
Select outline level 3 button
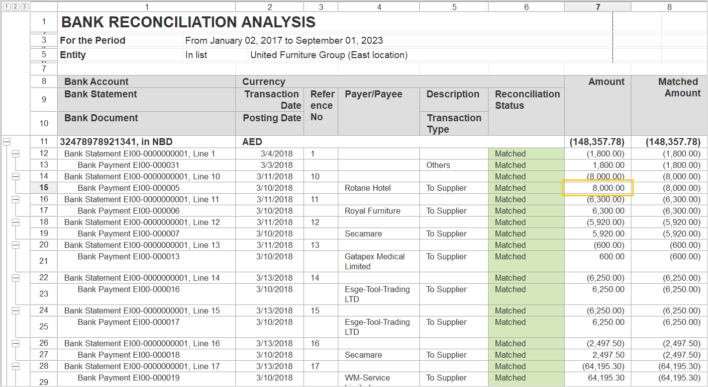23,6
